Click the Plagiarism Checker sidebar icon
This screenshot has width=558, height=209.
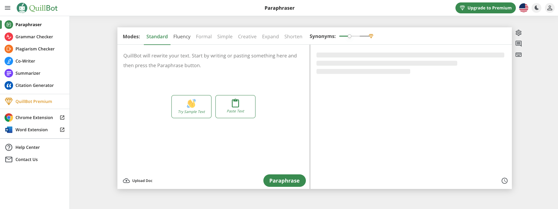click(9, 49)
